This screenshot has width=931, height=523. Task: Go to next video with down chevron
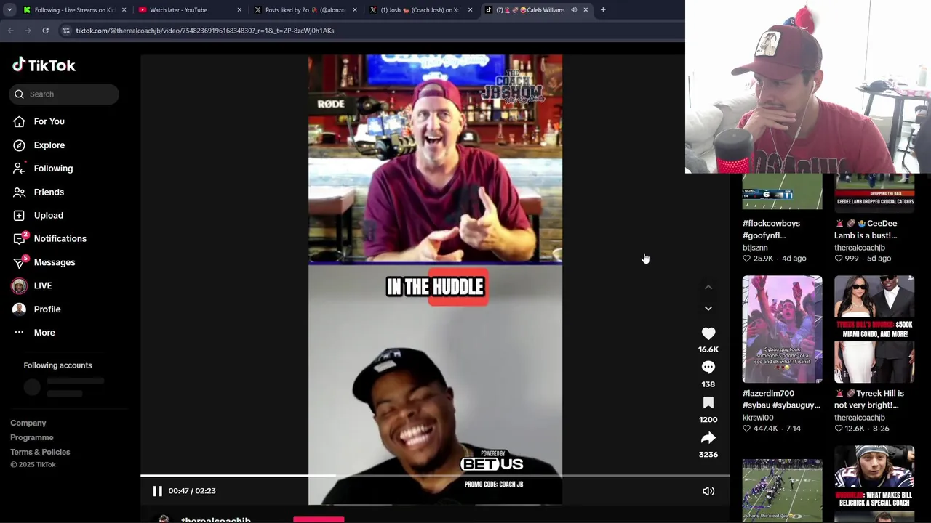coord(708,308)
